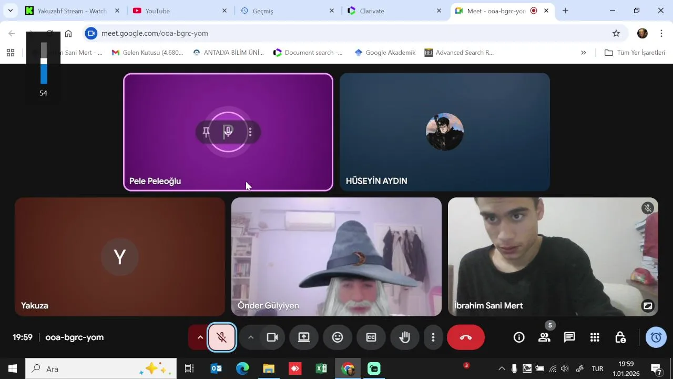Close the YouTube tab

click(225, 11)
